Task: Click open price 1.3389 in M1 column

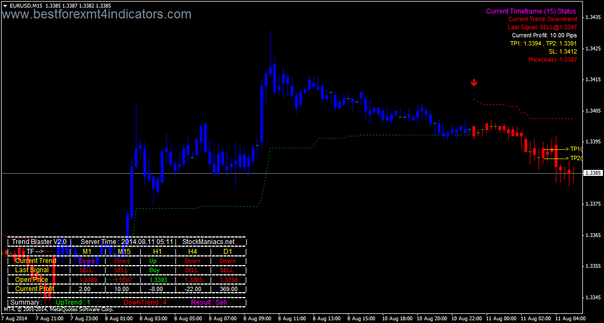Action: tap(88, 280)
